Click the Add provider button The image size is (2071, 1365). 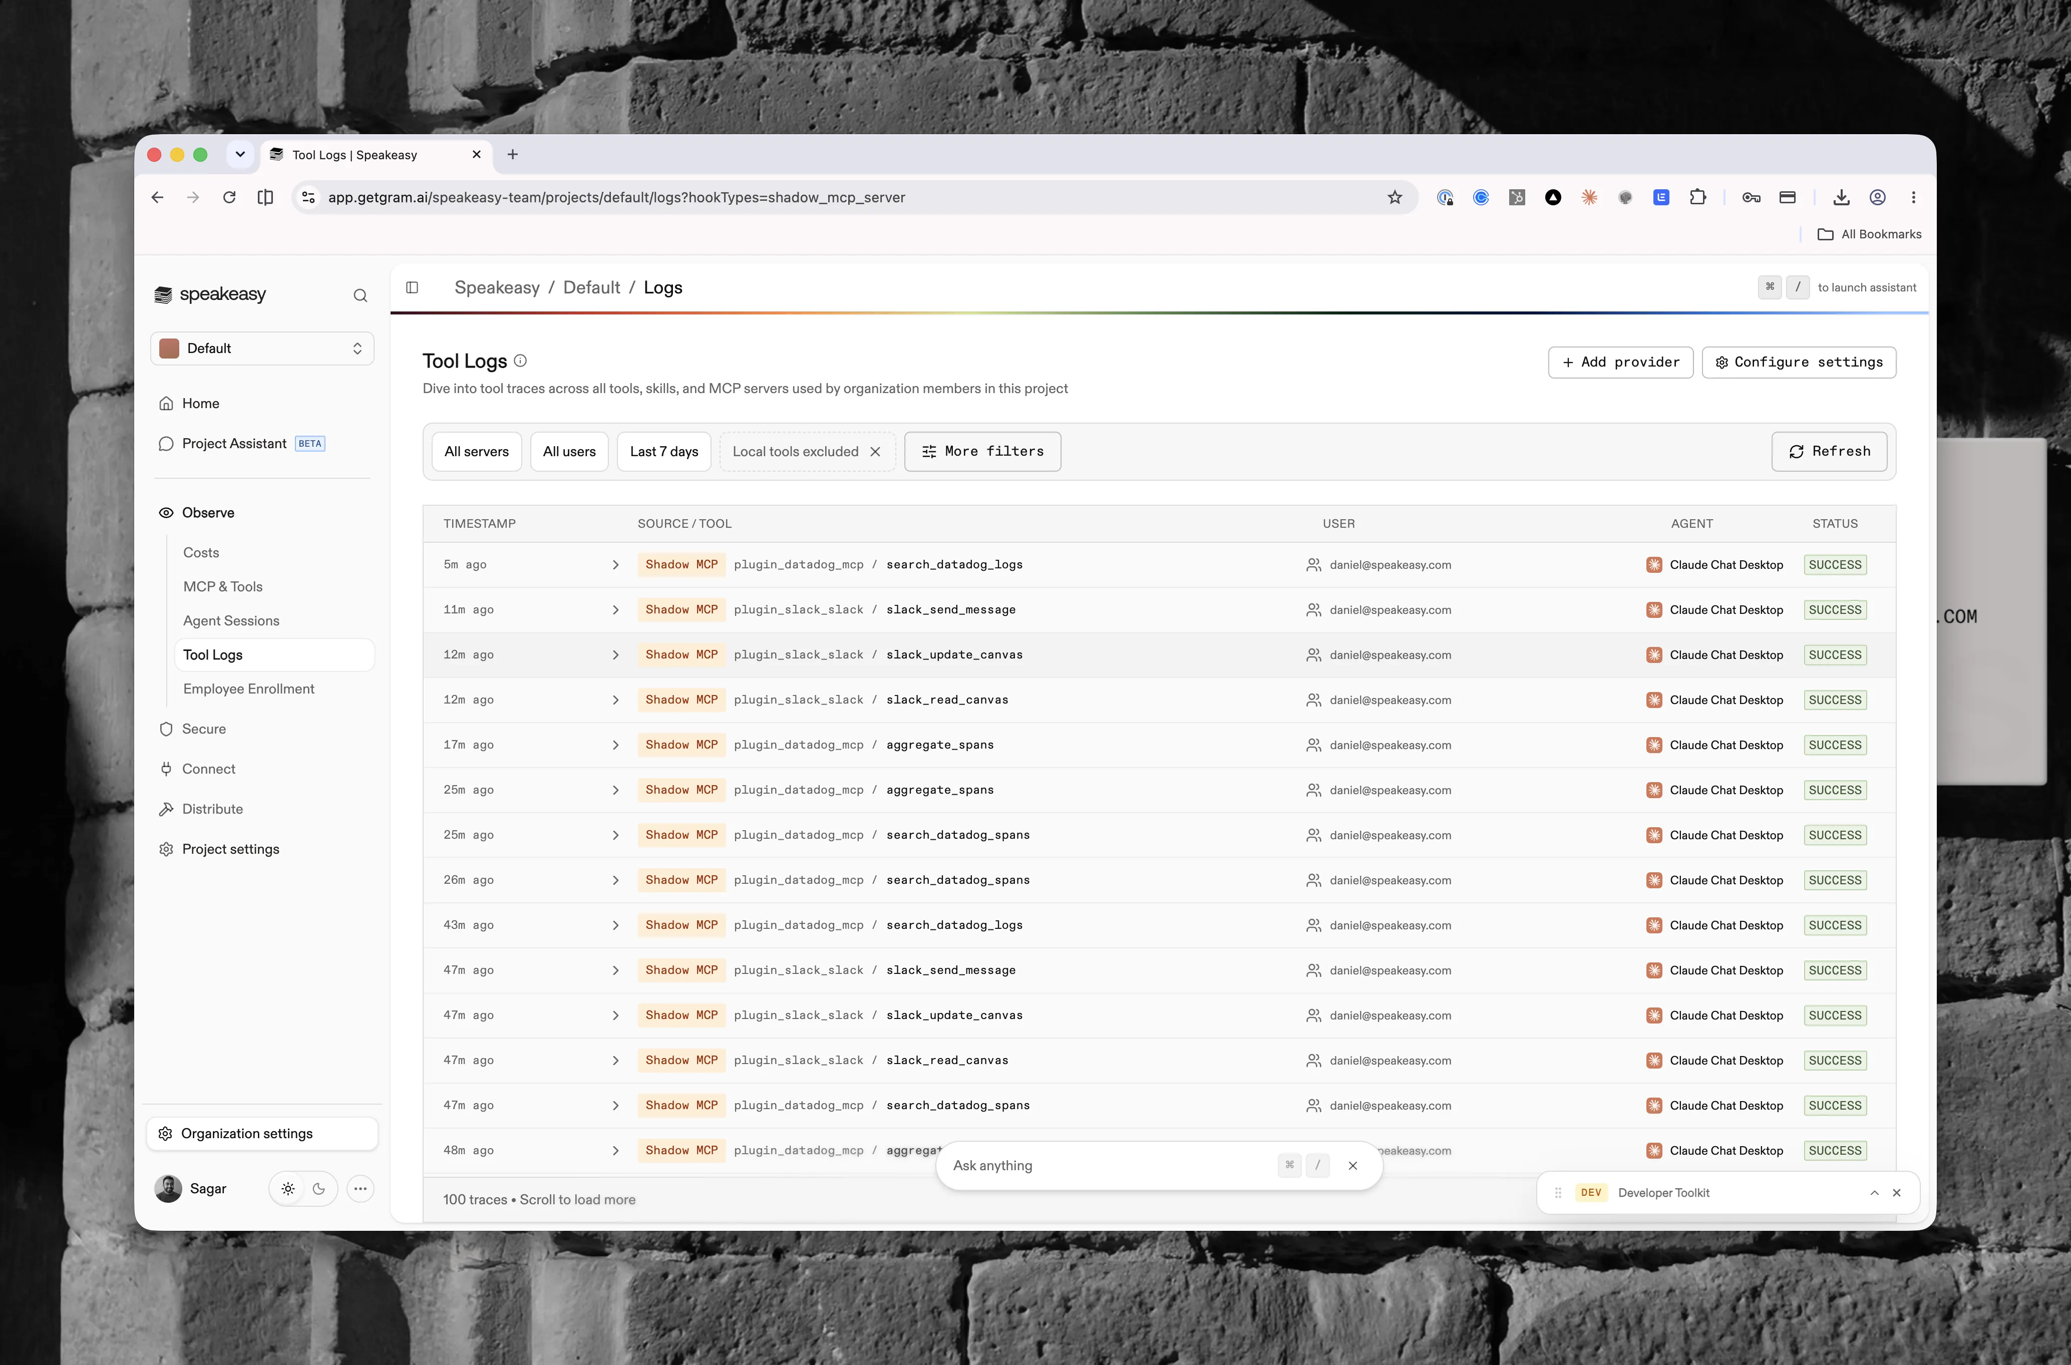[1620, 362]
